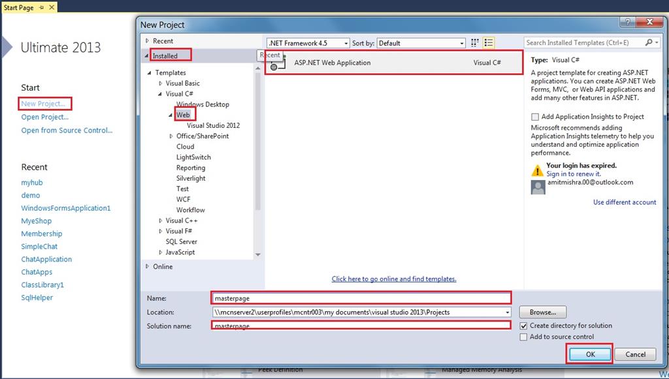Click OK to create the project
The height and width of the screenshot is (379, 669).
(x=590, y=354)
